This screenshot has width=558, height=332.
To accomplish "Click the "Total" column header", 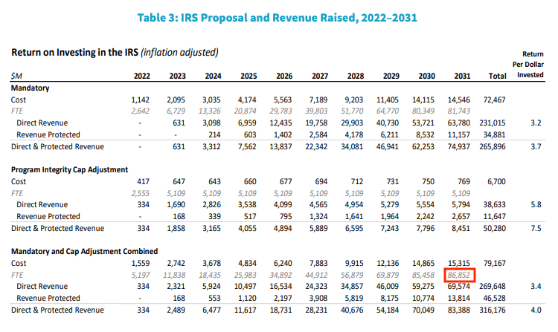I will 497,76.
